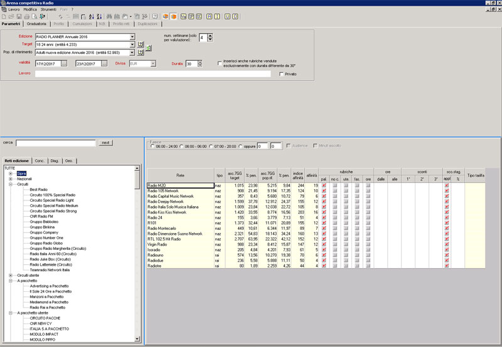
Task: Click the save disk icon in toolbar
Action: [x=19, y=16]
